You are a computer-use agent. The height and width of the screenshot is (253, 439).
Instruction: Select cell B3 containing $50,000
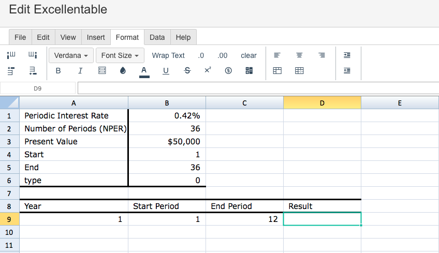coord(167,141)
